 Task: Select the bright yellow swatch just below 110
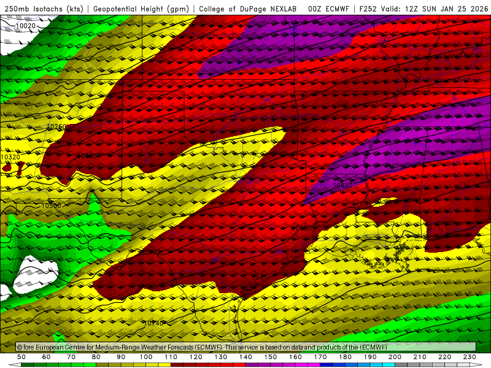tap(164, 365)
